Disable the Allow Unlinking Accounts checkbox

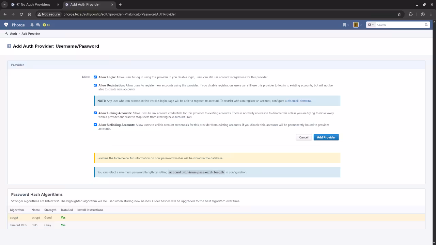[95, 125]
